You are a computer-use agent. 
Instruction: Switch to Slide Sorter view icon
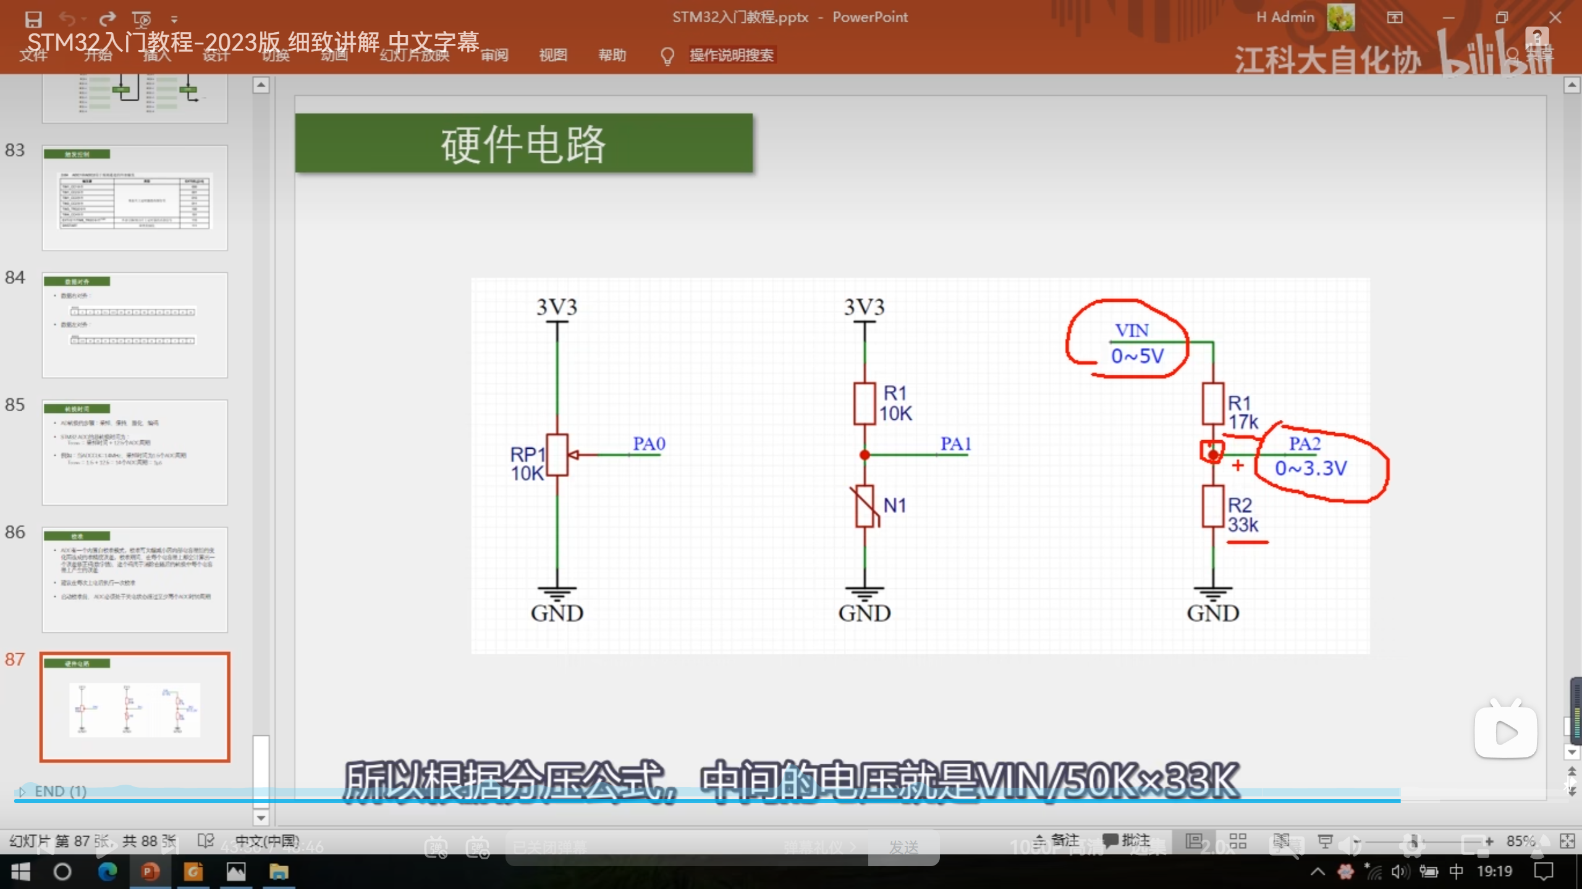point(1238,841)
